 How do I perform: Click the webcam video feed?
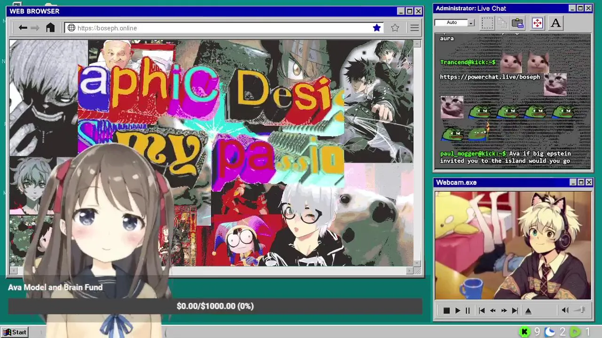[513, 246]
